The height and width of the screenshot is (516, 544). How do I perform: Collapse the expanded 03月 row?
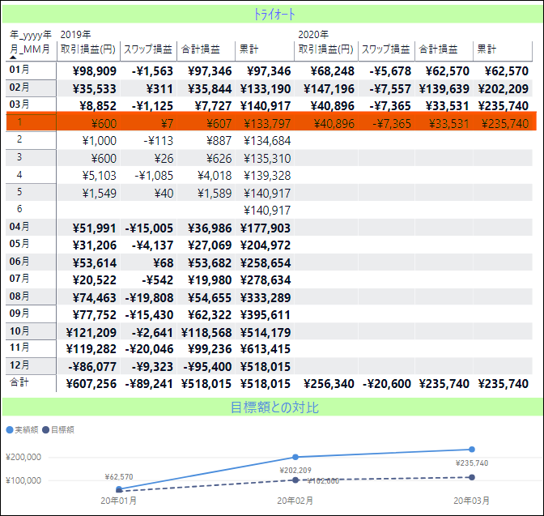pyautogui.click(x=19, y=104)
